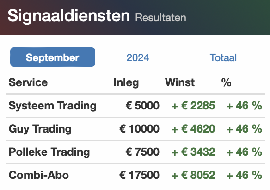Click the percent column header
270x190 pixels.
coord(226,82)
